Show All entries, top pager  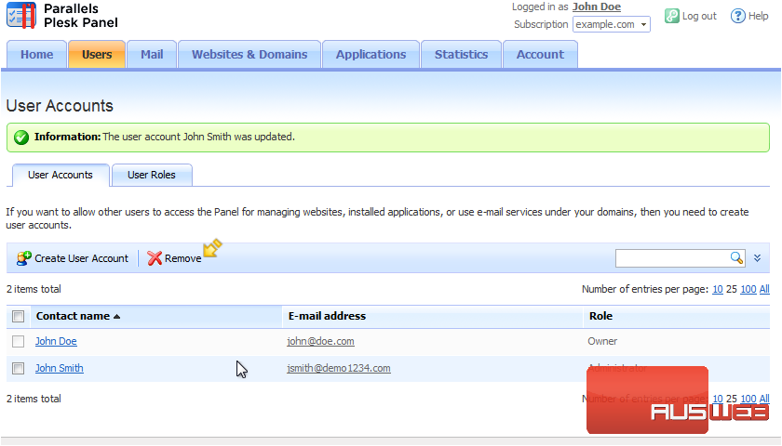pyautogui.click(x=764, y=289)
